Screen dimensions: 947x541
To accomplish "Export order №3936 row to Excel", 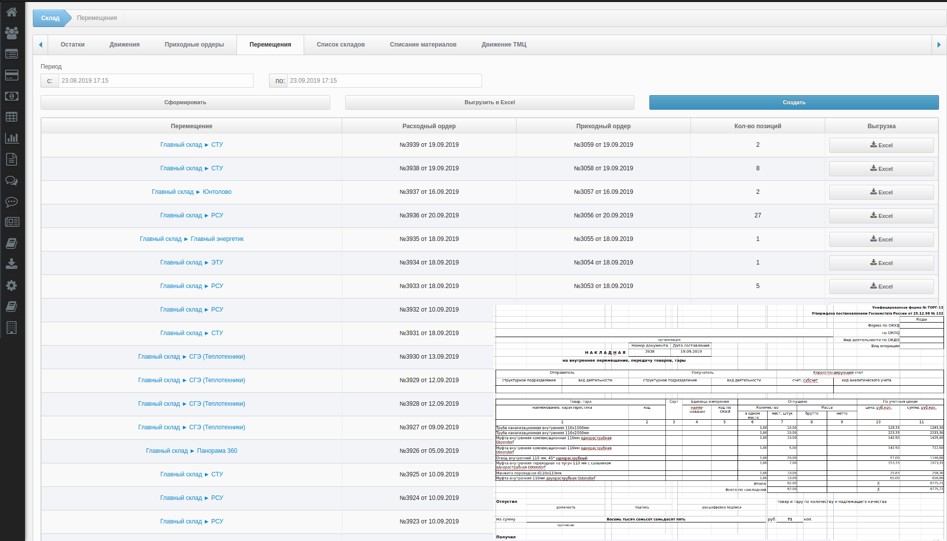I will [881, 216].
